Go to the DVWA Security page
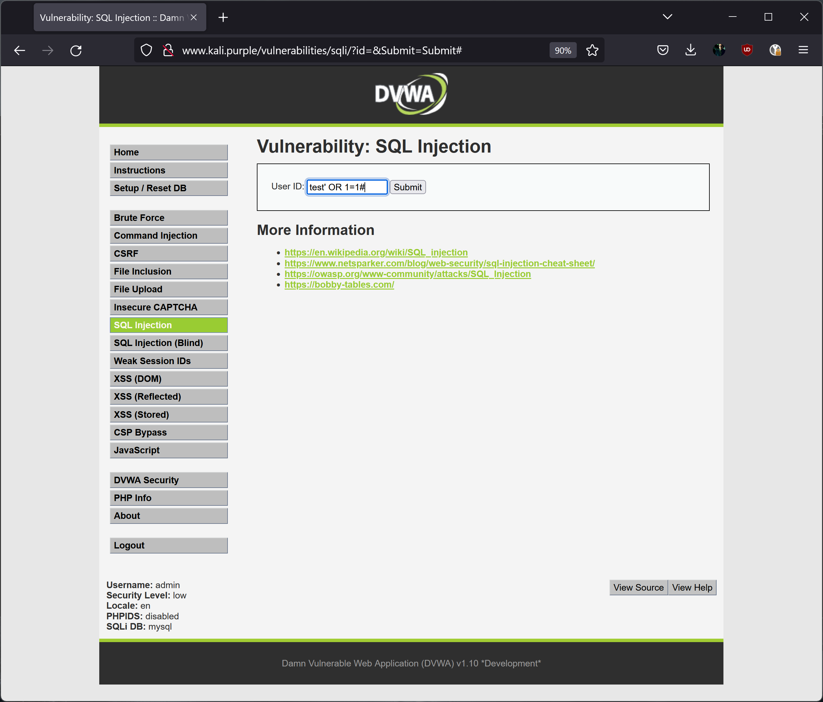The height and width of the screenshot is (702, 823). point(169,480)
